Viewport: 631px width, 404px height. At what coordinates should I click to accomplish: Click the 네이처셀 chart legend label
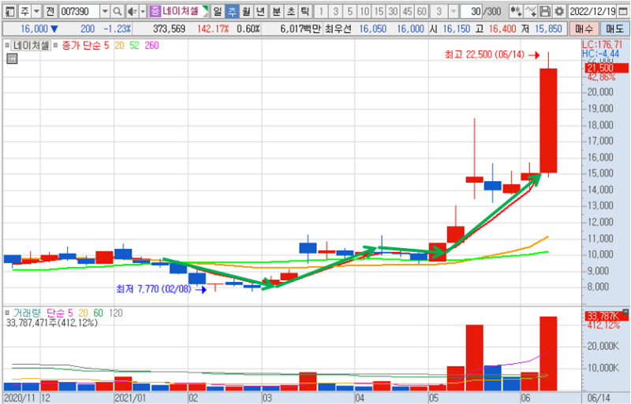pyautogui.click(x=31, y=46)
